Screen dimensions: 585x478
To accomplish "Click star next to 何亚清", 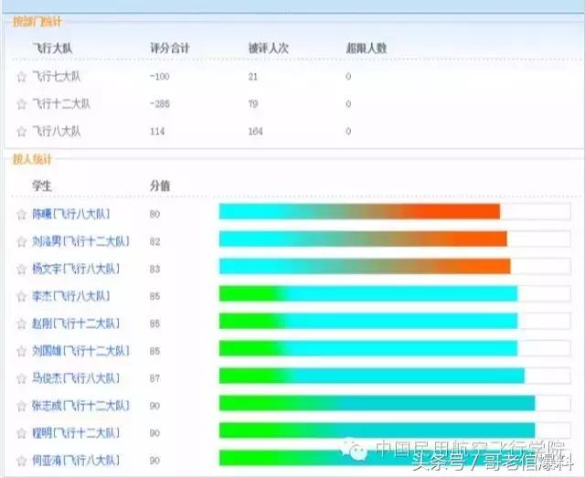I will [21, 461].
